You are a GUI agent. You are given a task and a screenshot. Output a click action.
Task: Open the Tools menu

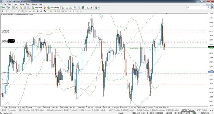click(x=28, y=4)
